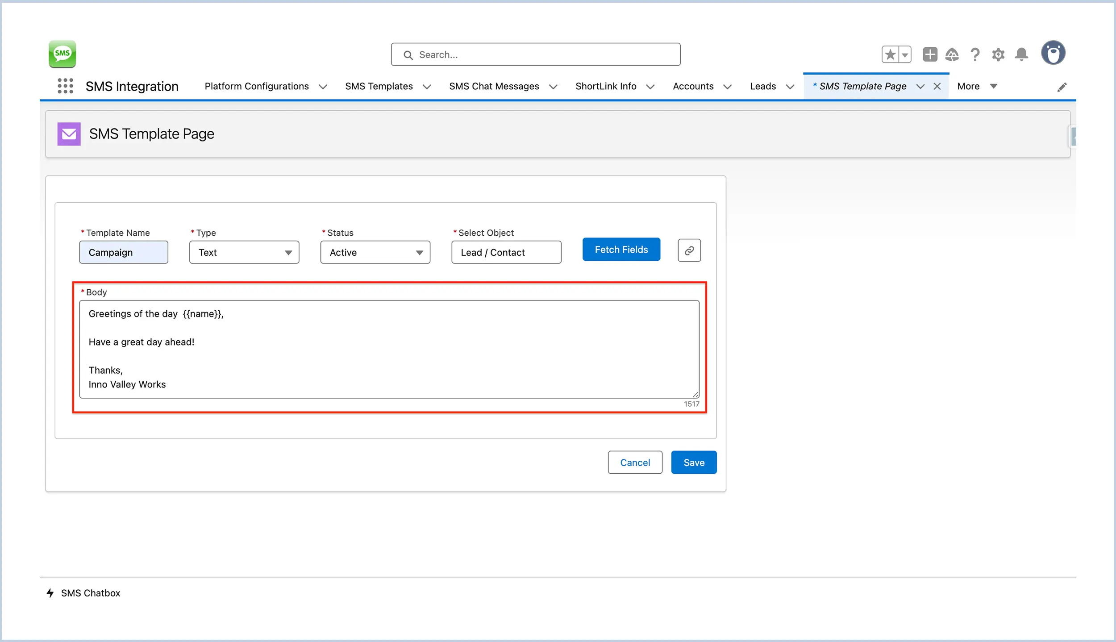Expand the More navigation dropdown
This screenshot has width=1116, height=642.
[x=977, y=86]
